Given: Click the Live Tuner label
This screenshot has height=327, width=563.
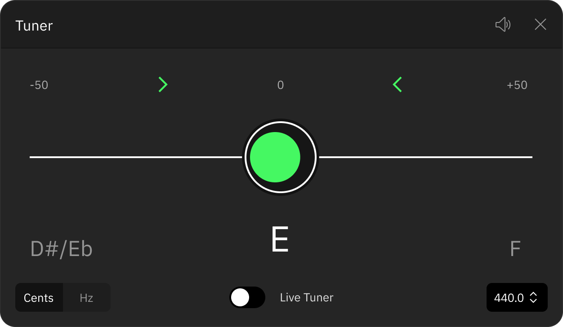Looking at the screenshot, I should pos(307,297).
